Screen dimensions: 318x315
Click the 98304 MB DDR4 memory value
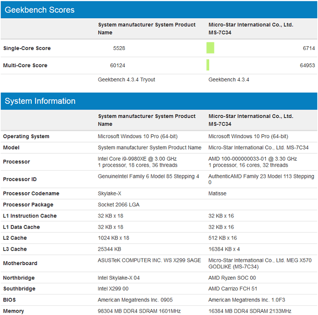(x=139, y=311)
